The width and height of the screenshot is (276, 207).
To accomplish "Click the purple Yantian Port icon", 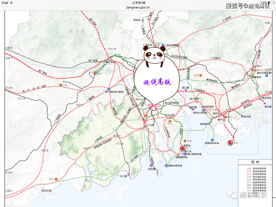I will coord(242,117).
